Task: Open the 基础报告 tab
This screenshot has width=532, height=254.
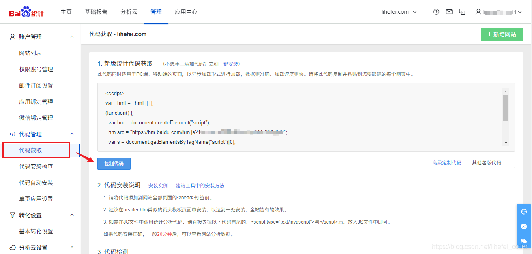Action: click(96, 12)
